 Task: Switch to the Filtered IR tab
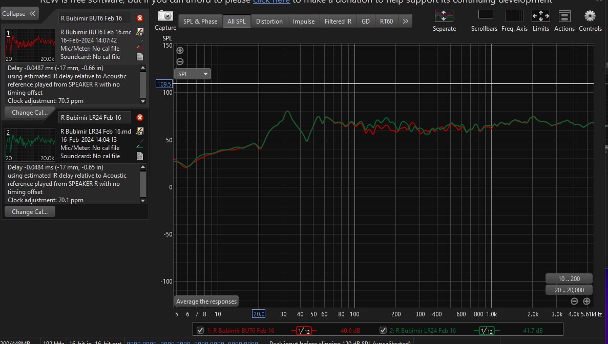[x=338, y=21]
